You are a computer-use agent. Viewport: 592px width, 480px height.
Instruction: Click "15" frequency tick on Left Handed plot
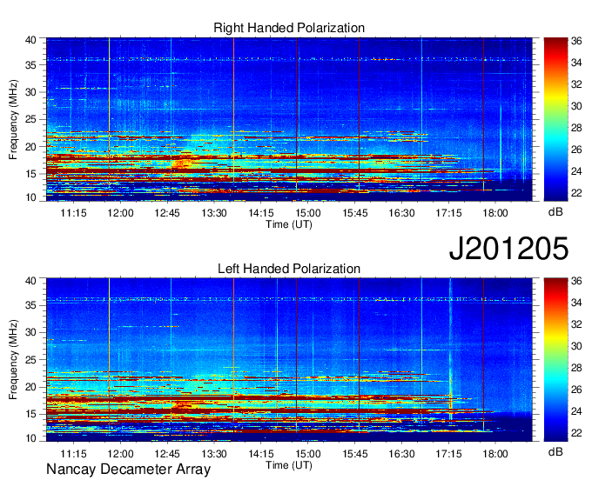(x=30, y=414)
